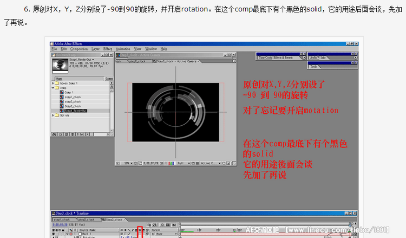Select the Audio panel tab

314,57
